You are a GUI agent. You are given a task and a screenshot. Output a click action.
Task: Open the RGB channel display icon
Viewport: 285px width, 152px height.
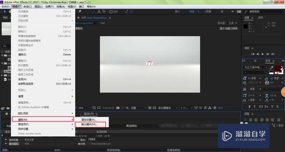tap(127, 108)
